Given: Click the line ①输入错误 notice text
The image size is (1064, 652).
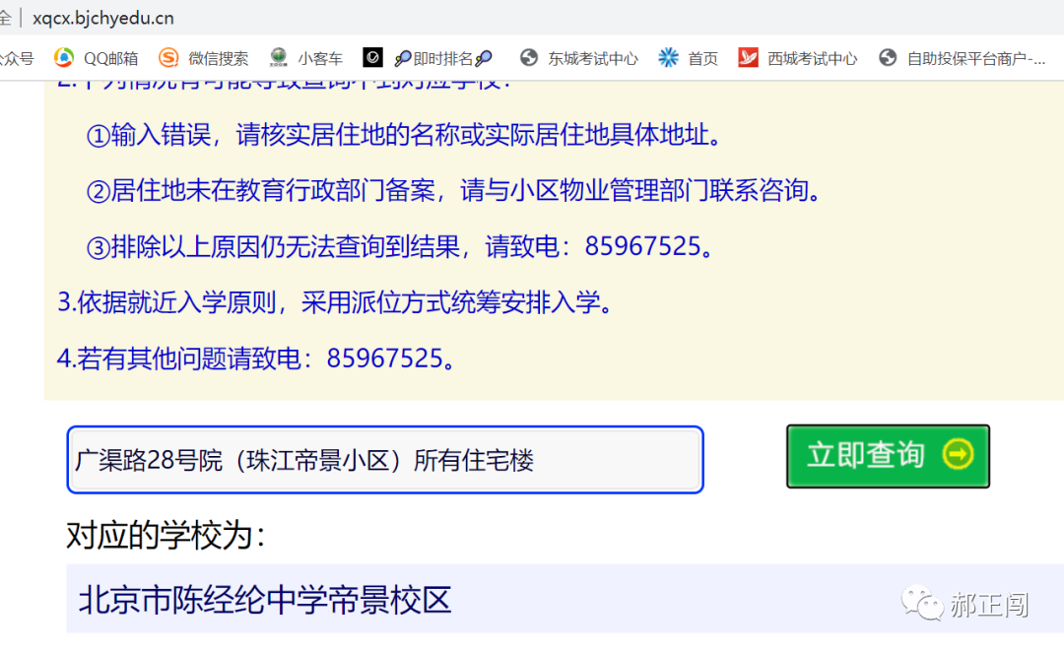Looking at the screenshot, I should (x=405, y=135).
